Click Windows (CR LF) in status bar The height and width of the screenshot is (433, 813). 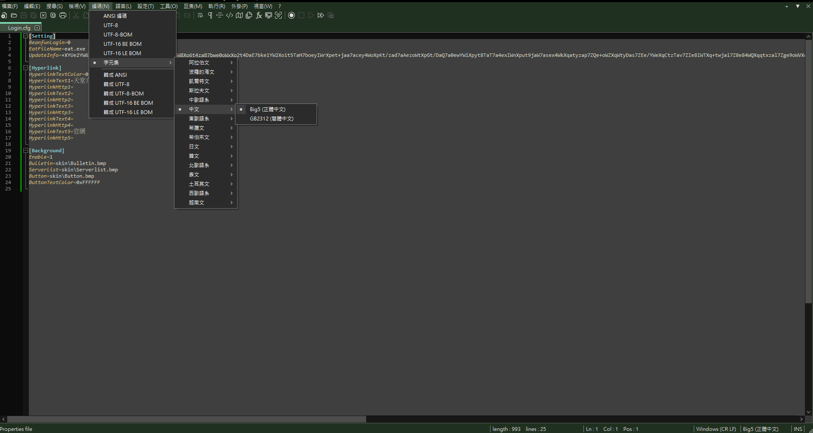click(x=716, y=429)
